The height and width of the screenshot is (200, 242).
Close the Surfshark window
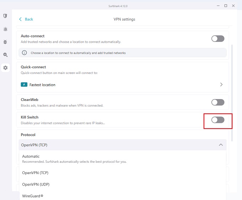[233, 6]
